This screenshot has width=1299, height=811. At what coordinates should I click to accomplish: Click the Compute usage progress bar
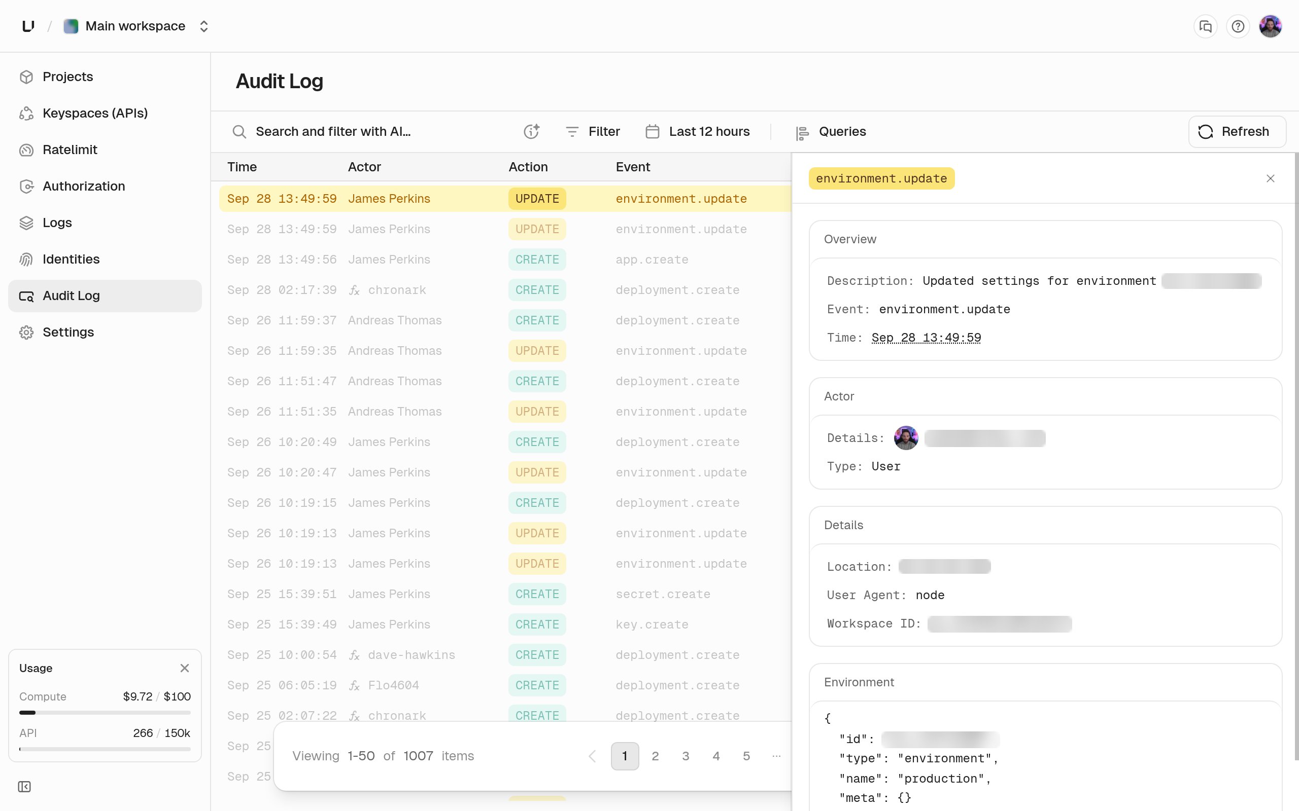click(x=105, y=713)
